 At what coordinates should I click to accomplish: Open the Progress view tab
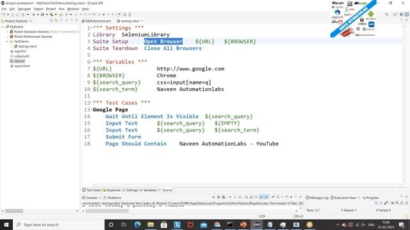point(370,197)
